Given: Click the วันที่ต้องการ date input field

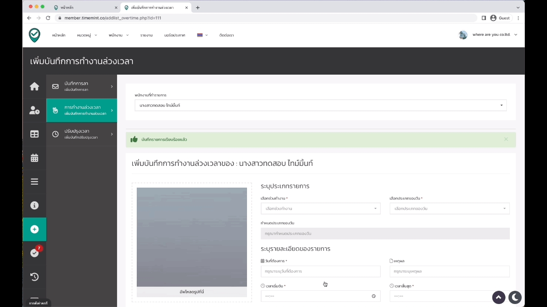Looking at the screenshot, I should tap(321, 271).
